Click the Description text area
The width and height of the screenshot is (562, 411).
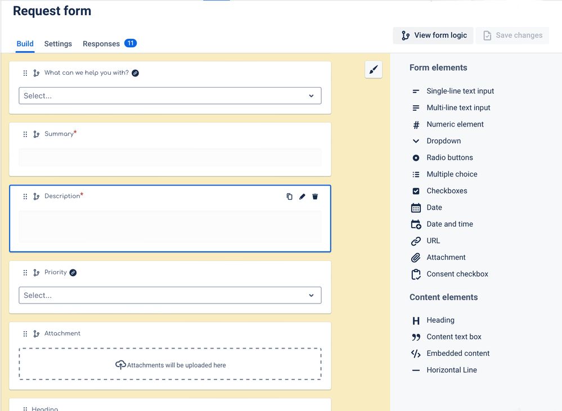(x=170, y=227)
